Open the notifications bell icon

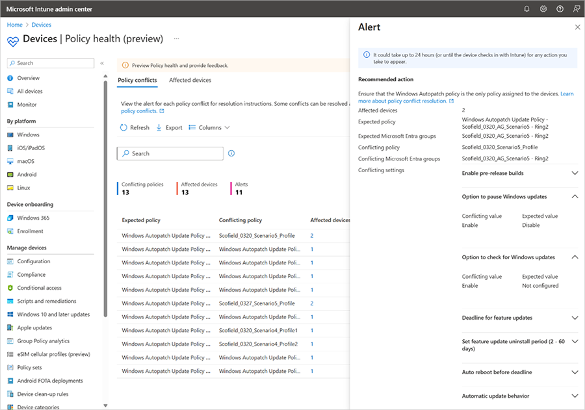click(x=526, y=8)
